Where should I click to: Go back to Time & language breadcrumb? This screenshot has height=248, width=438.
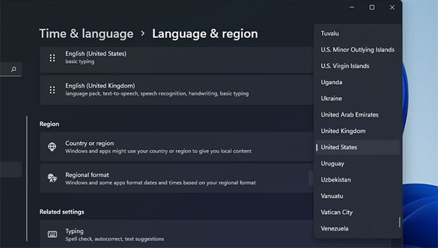tap(86, 34)
